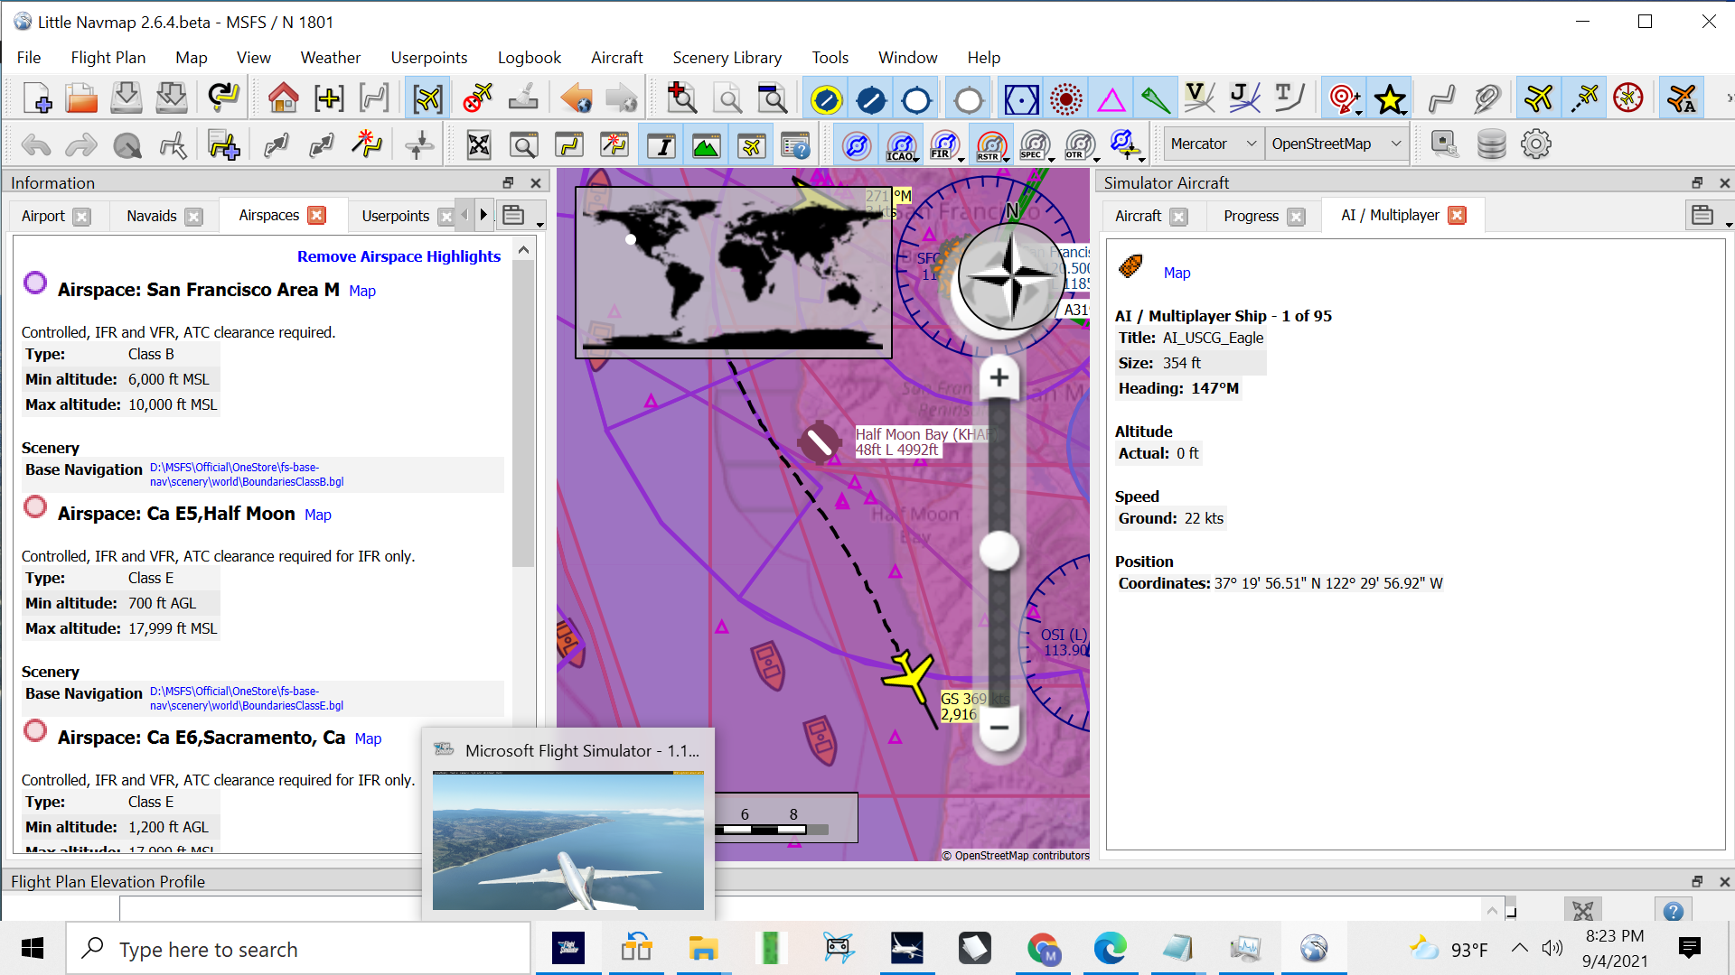The height and width of the screenshot is (975, 1735).
Task: Click the zoom out minus on map
Action: point(999,728)
